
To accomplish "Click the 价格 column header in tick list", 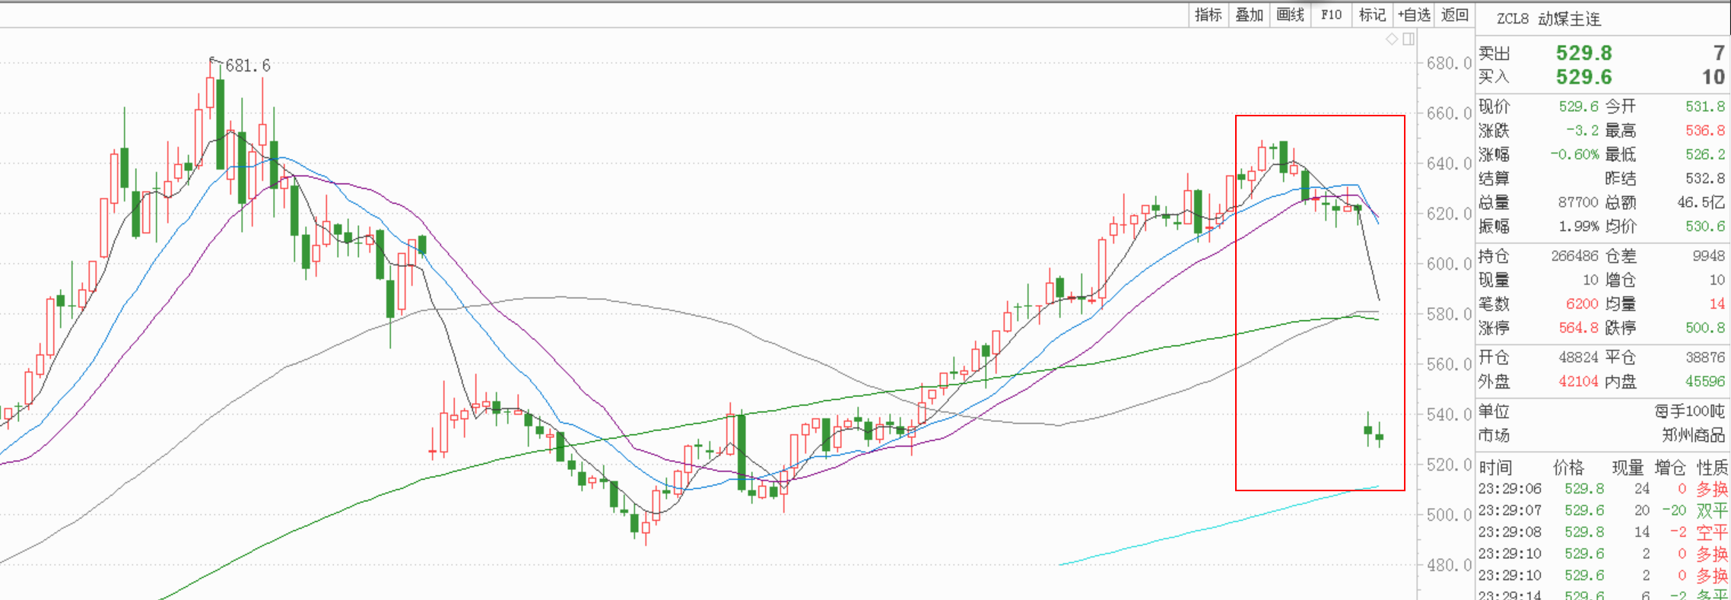I will [1568, 467].
